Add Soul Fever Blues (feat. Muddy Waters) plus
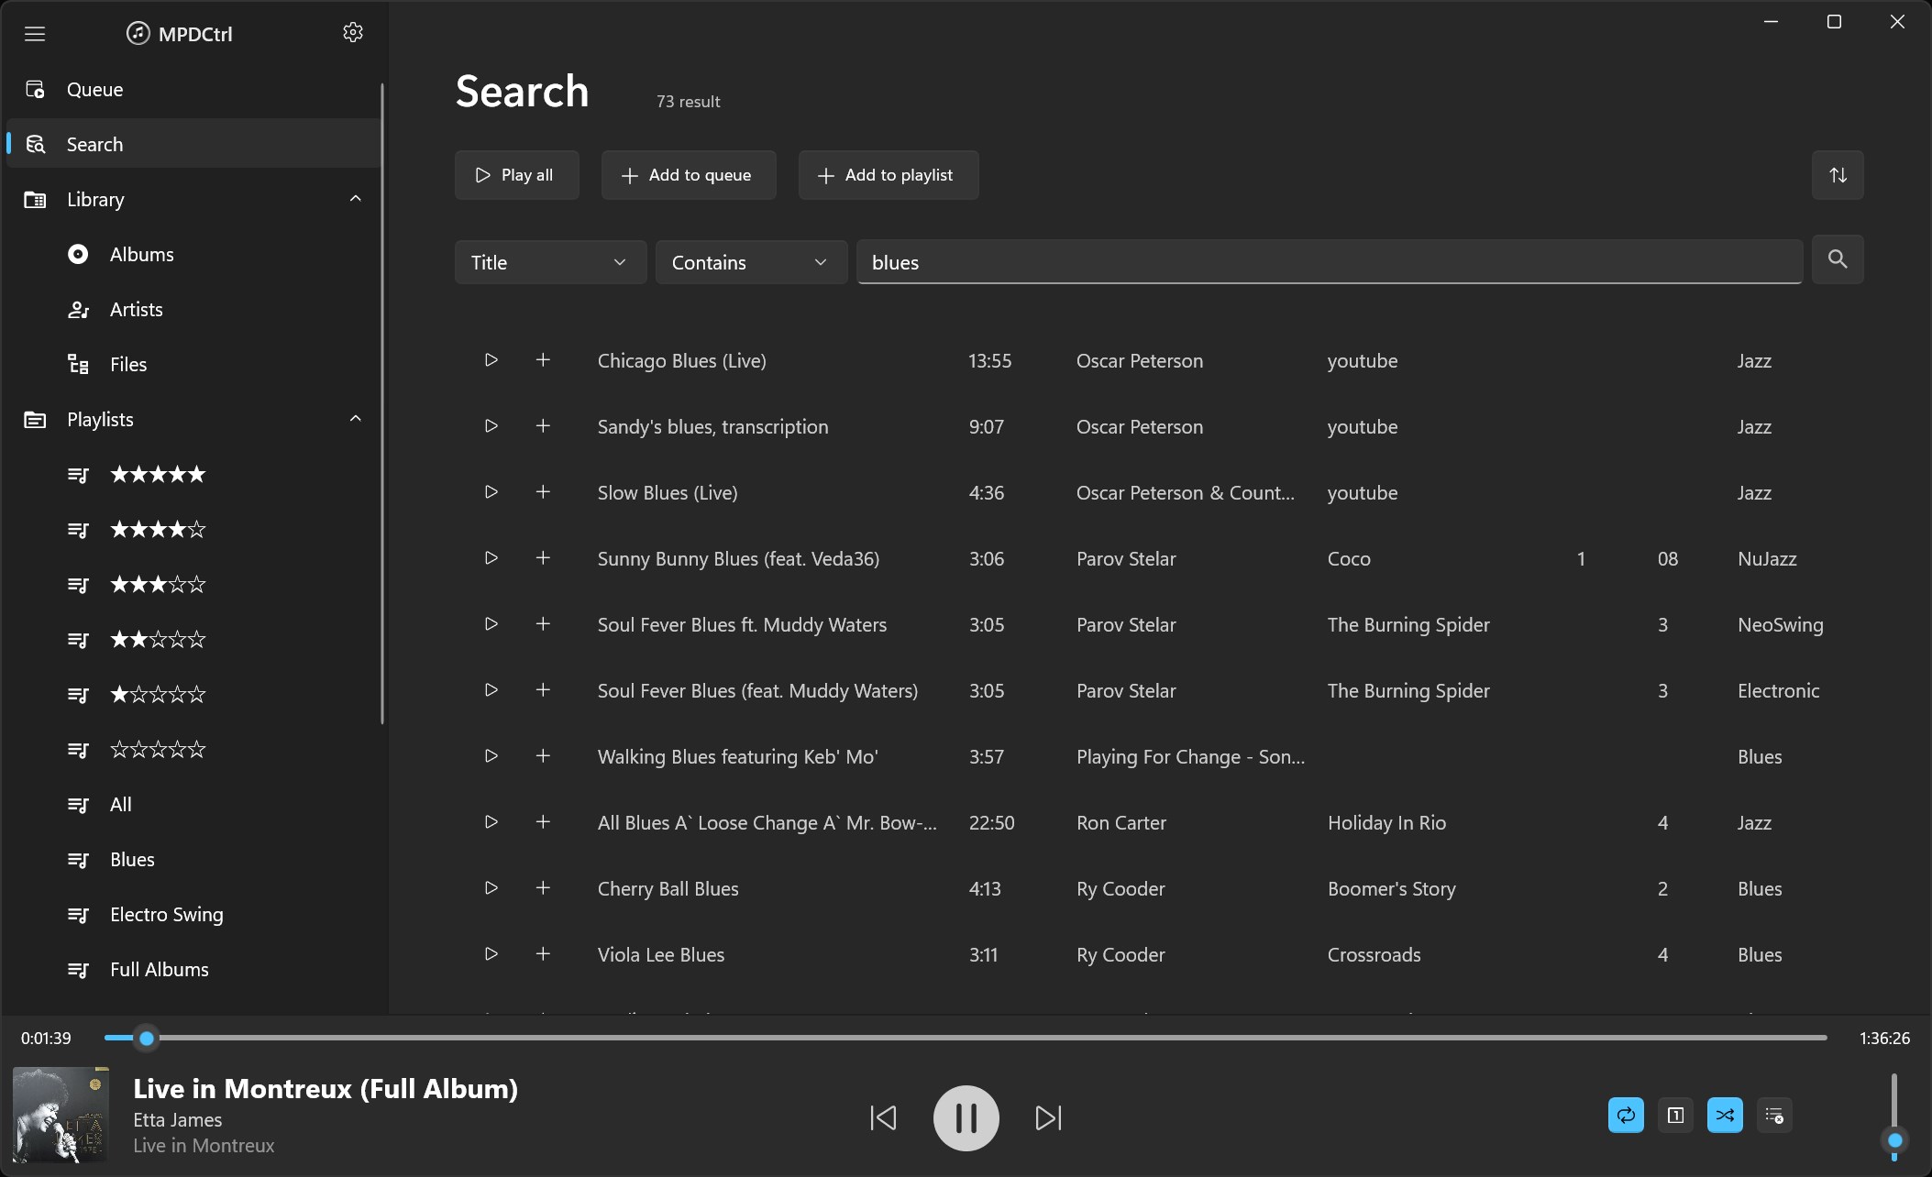The width and height of the screenshot is (1932, 1177). pos(543,690)
